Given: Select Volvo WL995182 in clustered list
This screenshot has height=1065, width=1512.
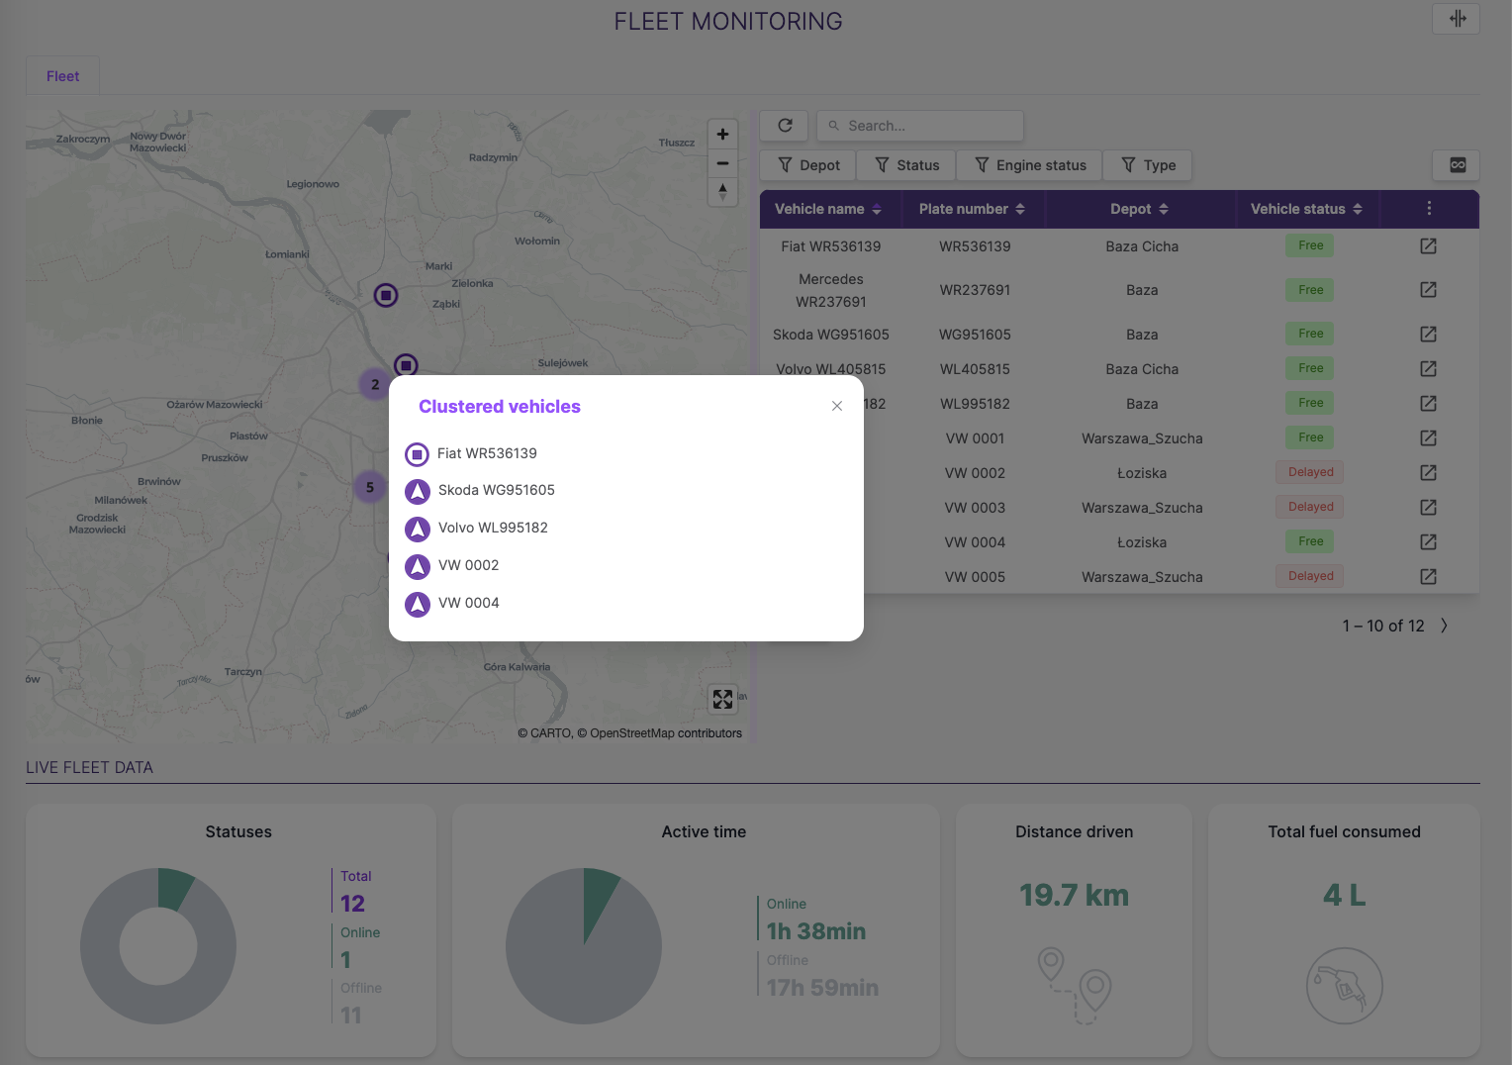Looking at the screenshot, I should [493, 528].
